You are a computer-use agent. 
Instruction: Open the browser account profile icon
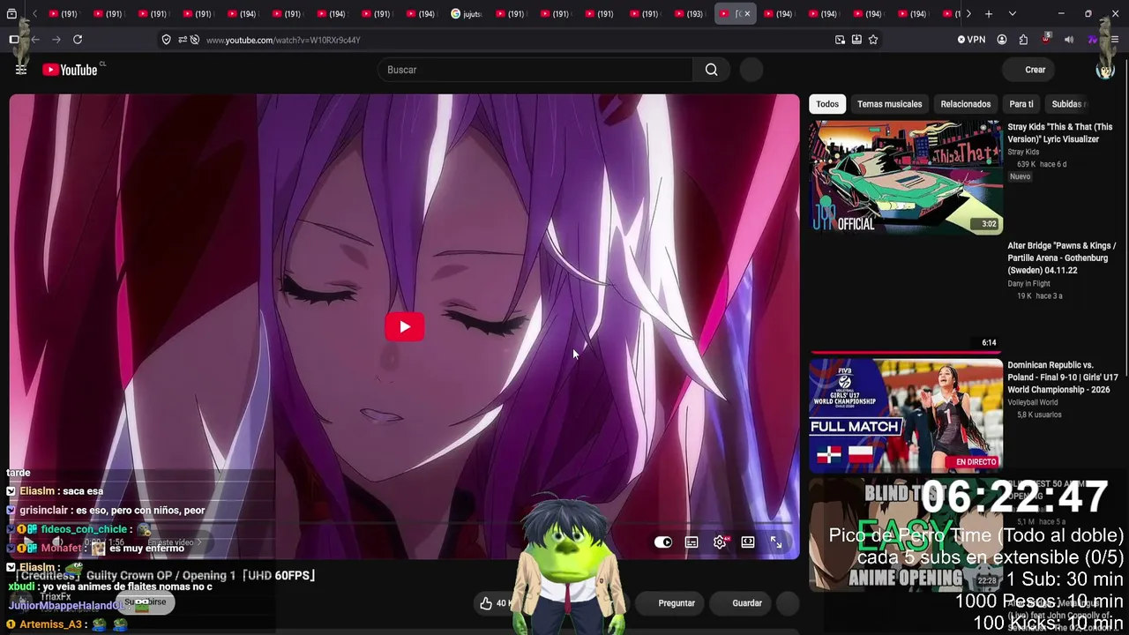click(x=1002, y=40)
